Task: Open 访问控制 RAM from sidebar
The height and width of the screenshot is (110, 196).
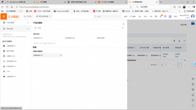Action: tap(11, 61)
